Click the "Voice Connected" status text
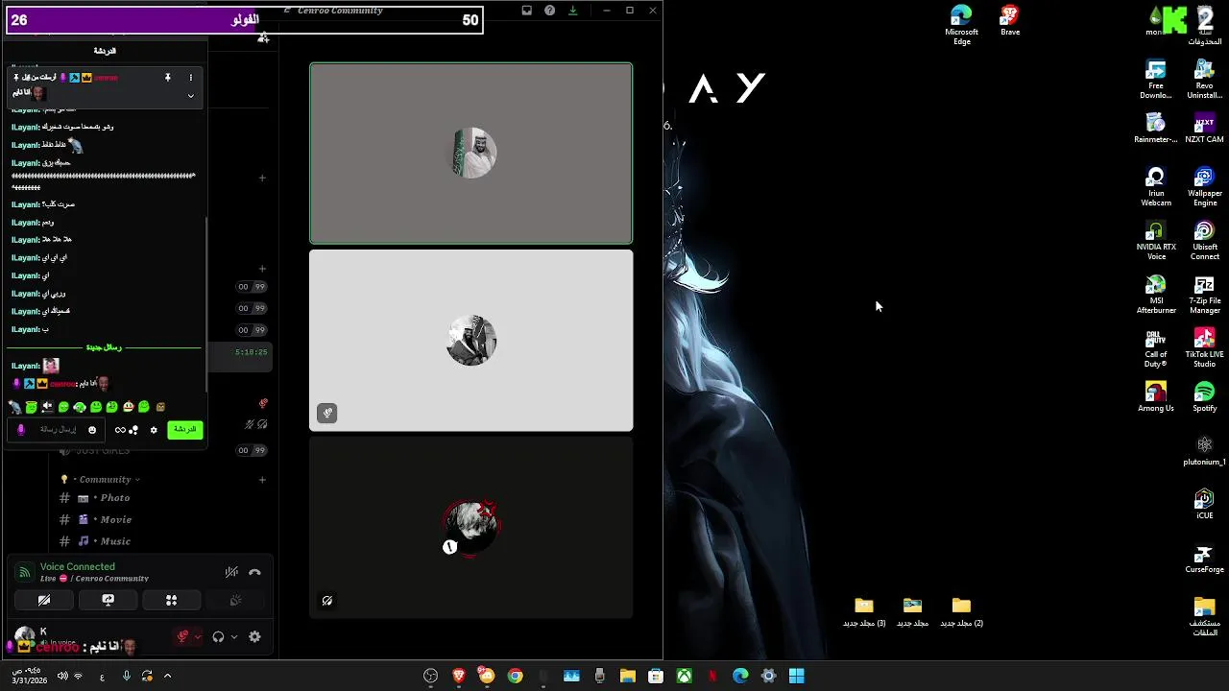 (78, 567)
